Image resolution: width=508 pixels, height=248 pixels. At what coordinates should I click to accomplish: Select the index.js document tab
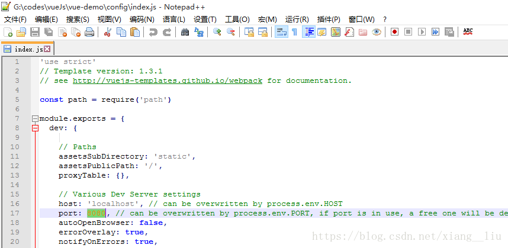point(27,49)
